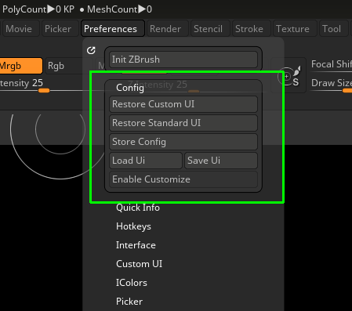The height and width of the screenshot is (311, 352).
Task: Click the circular refresh icon beside Init ZBrush
Action: 91,50
